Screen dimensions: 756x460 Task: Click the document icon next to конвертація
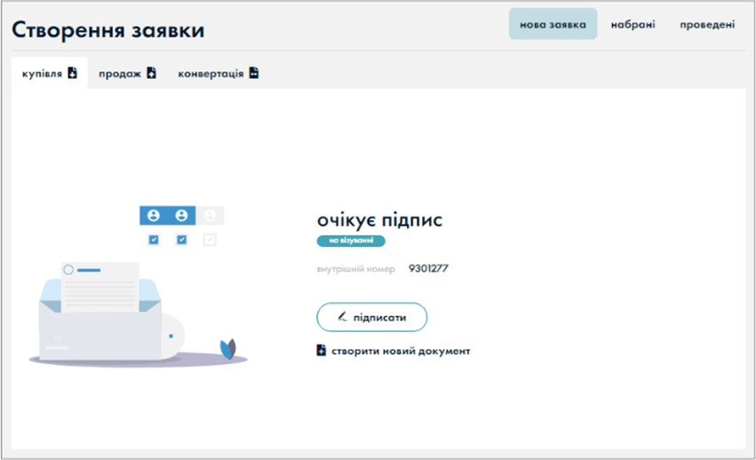[253, 73]
